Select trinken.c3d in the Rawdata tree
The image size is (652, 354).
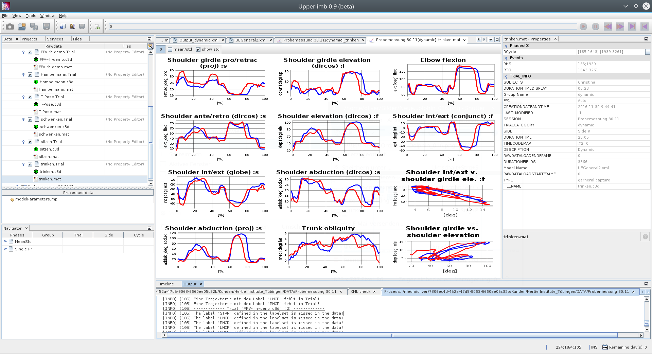click(x=50, y=172)
